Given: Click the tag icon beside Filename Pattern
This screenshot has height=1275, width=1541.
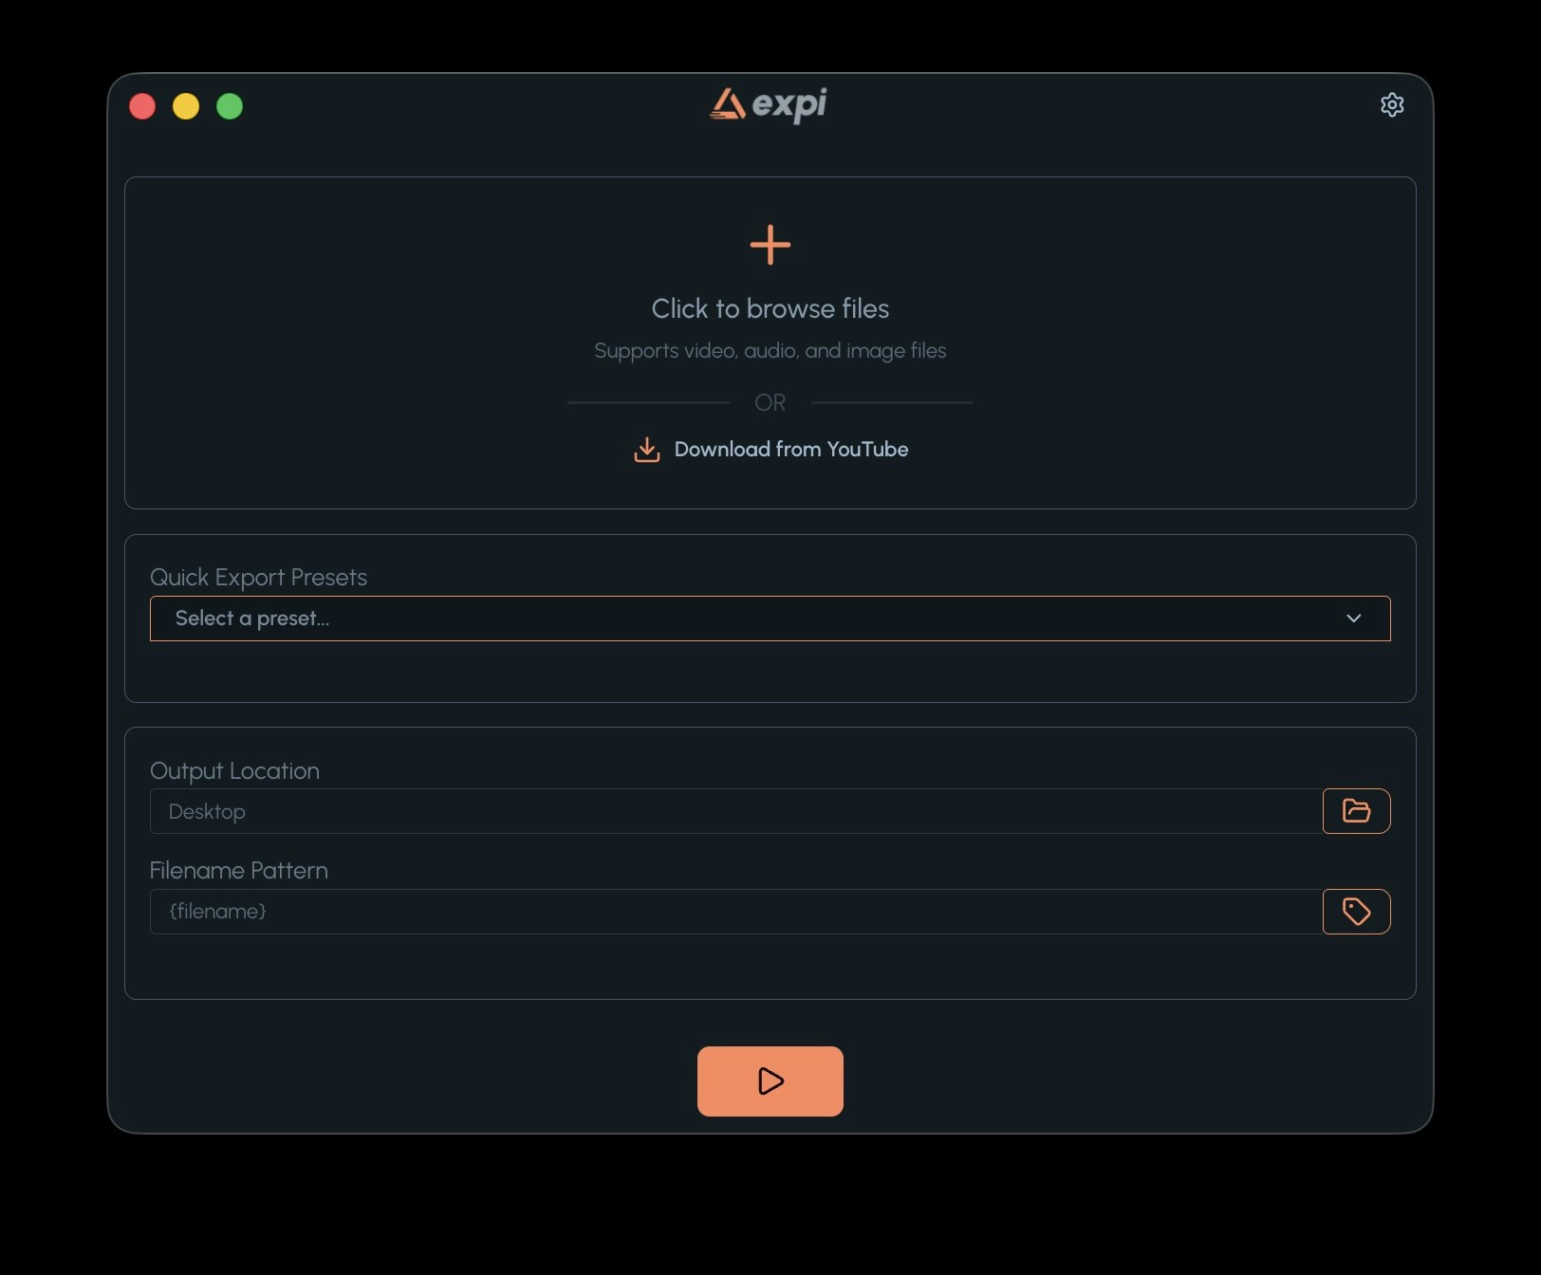Looking at the screenshot, I should coord(1356,912).
